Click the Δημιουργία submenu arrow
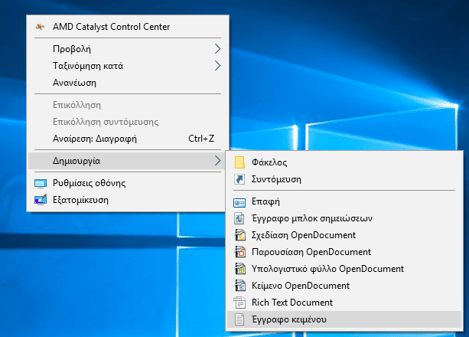Viewport: 469px width, 337px height. coord(217,161)
